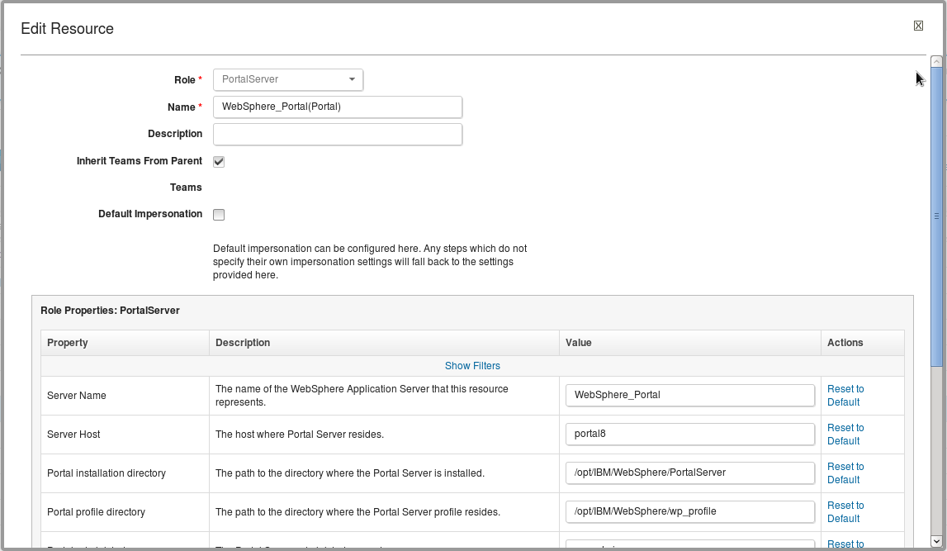This screenshot has width=947, height=551.
Task: Reset Server Name to default
Action: pyautogui.click(x=845, y=396)
